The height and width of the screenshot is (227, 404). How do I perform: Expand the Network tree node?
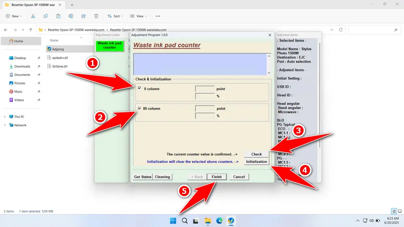[x=4, y=125]
